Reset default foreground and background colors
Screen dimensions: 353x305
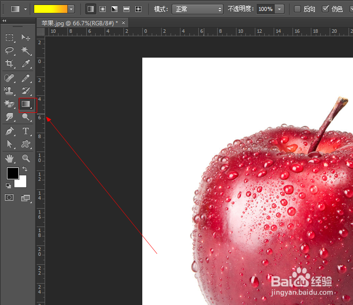(x=8, y=186)
